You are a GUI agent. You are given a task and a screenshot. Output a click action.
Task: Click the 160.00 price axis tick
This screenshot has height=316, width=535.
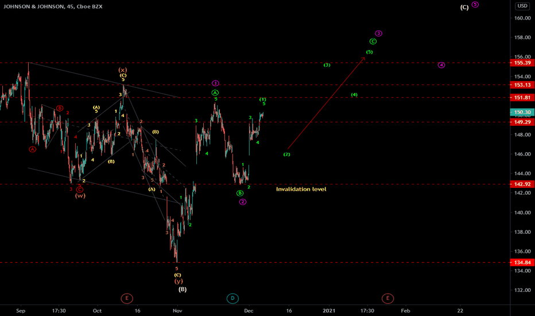pos(522,18)
